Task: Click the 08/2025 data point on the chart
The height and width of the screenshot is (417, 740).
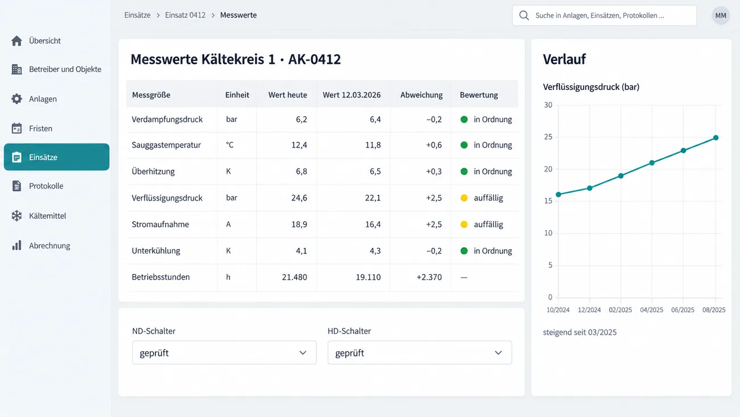Action: [x=716, y=138]
